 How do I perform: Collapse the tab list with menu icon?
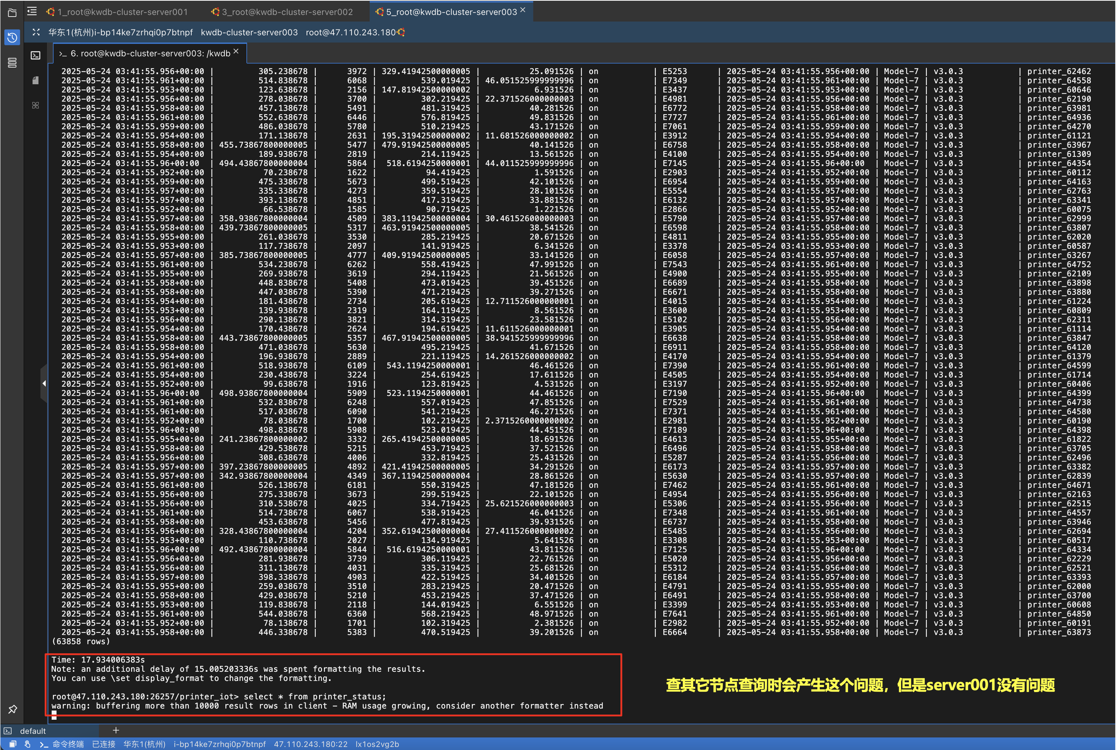[32, 11]
